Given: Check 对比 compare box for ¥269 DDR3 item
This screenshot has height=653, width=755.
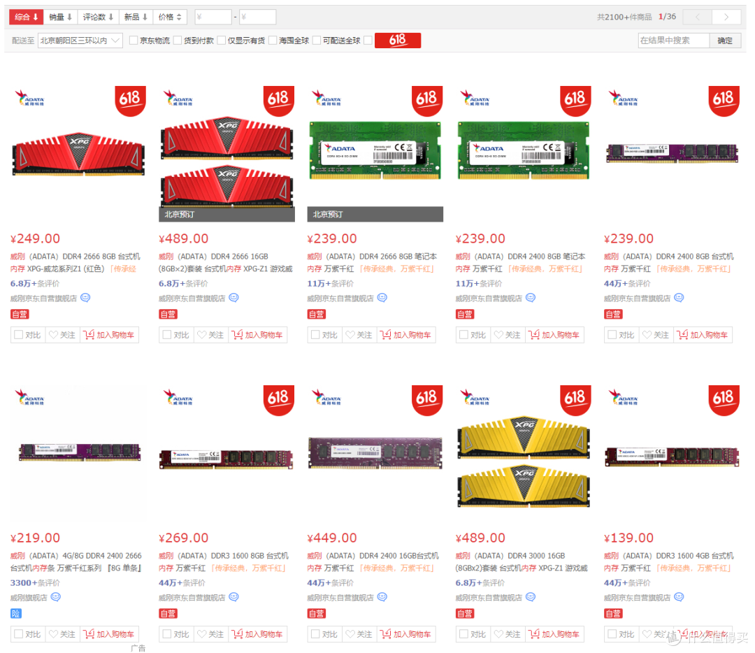Looking at the screenshot, I should (167, 633).
